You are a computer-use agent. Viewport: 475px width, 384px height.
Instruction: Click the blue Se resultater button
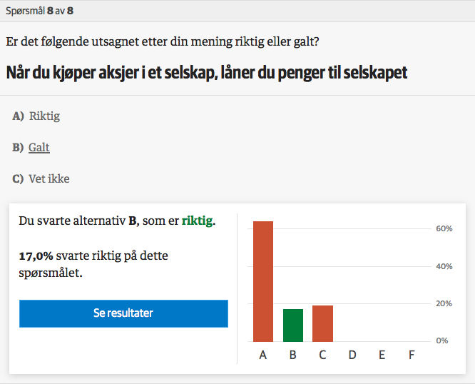pos(123,313)
